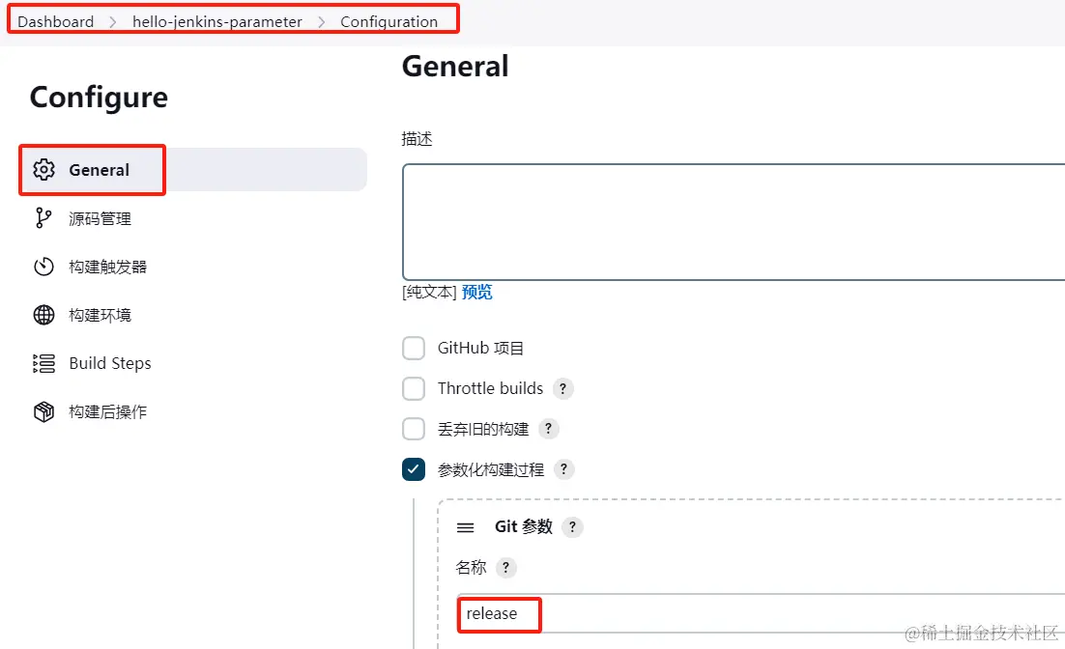This screenshot has width=1065, height=649.
Task: Click the 名称 field containing release
Action: (x=761, y=613)
